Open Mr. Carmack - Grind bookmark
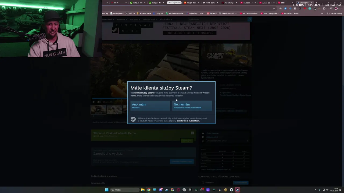The width and height of the screenshot is (344, 193). [249, 13]
